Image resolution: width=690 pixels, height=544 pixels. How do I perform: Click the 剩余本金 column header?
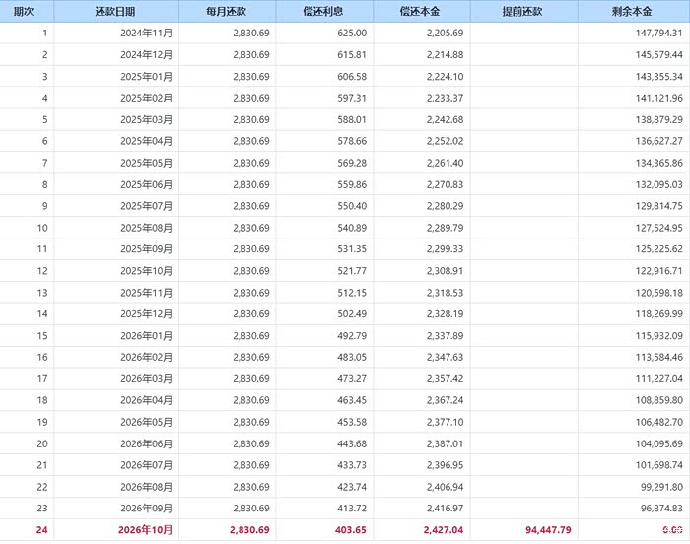633,11
